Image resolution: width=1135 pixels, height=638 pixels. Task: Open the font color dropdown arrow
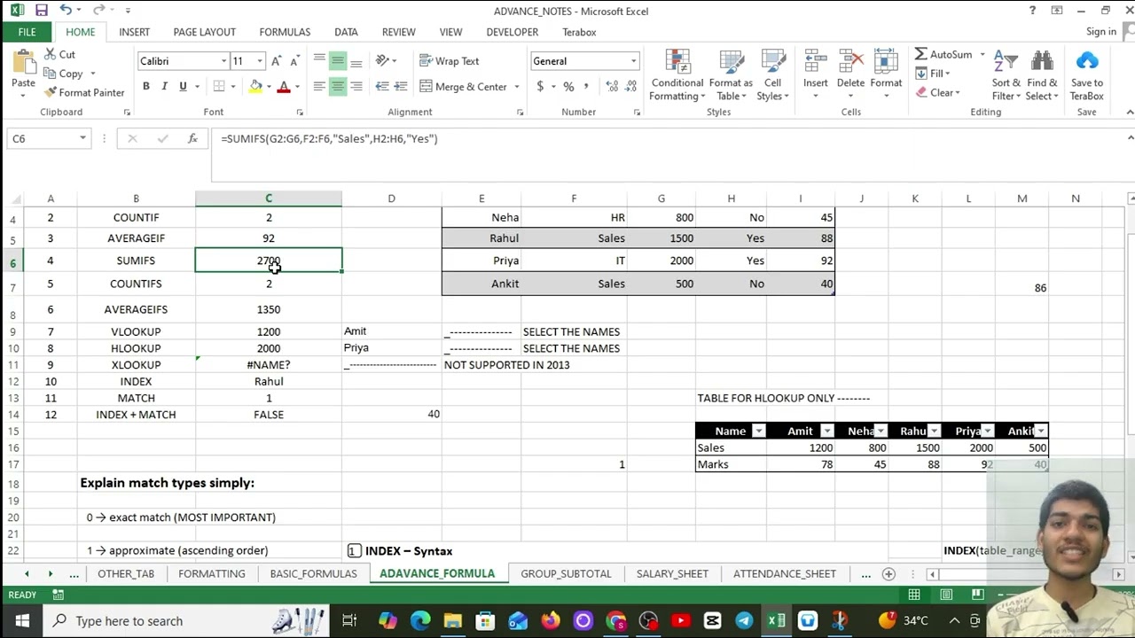297,87
